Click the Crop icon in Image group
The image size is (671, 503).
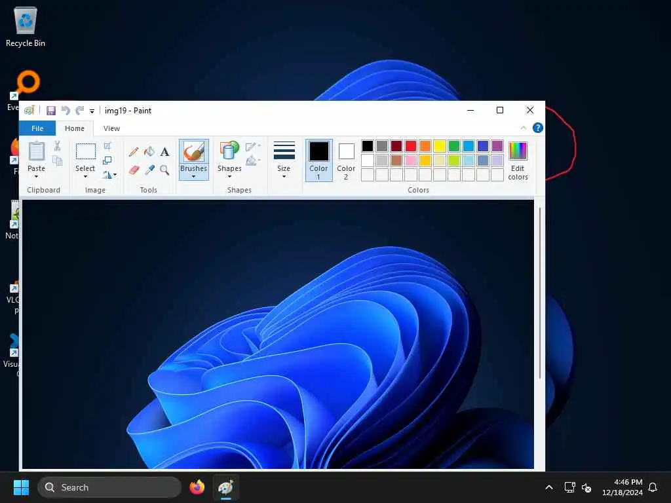coord(107,146)
